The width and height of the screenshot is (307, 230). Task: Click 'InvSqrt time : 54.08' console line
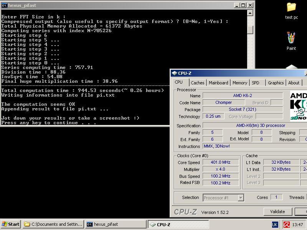point(32,77)
